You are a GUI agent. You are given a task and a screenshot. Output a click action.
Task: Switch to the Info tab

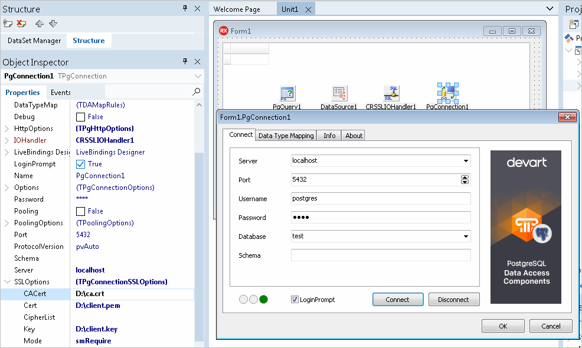coord(329,136)
